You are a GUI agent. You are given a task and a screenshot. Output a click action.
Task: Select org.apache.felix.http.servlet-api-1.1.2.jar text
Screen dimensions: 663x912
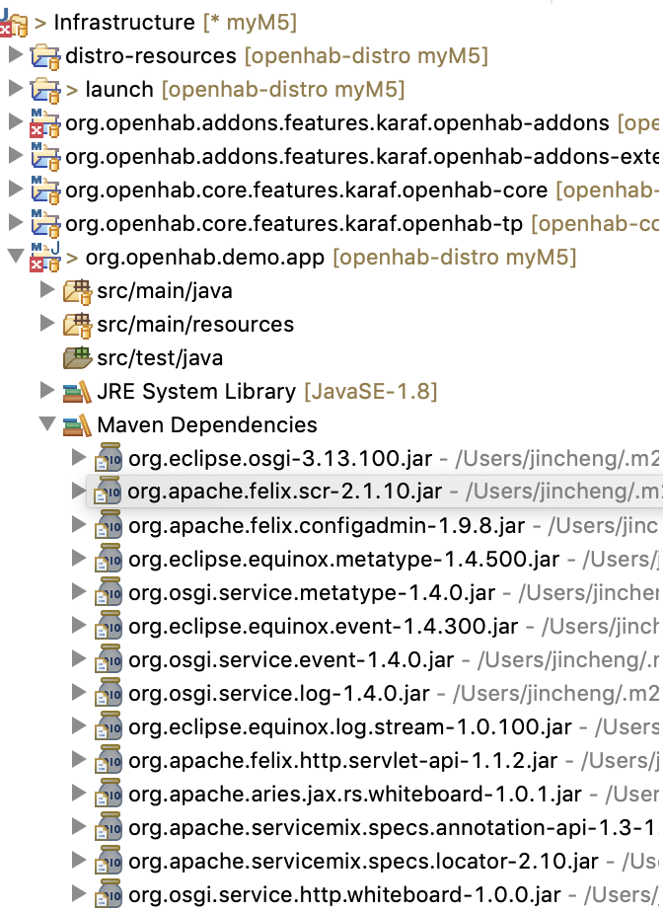pos(343,761)
